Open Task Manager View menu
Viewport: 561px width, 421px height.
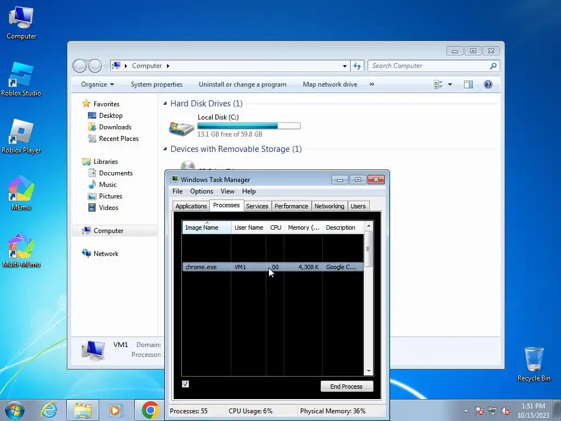(227, 191)
